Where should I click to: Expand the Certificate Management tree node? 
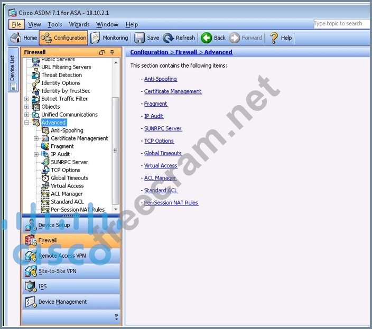[36, 138]
